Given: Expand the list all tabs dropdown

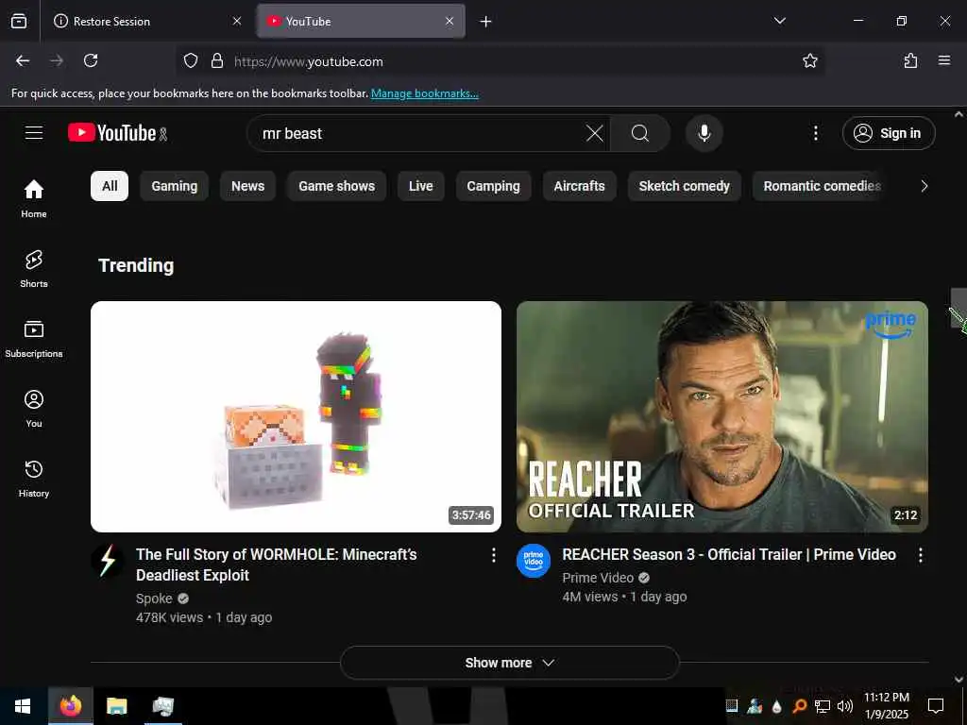Looking at the screenshot, I should [x=779, y=21].
